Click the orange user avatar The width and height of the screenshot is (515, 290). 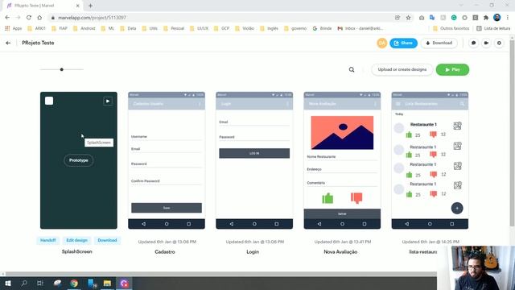(x=381, y=43)
